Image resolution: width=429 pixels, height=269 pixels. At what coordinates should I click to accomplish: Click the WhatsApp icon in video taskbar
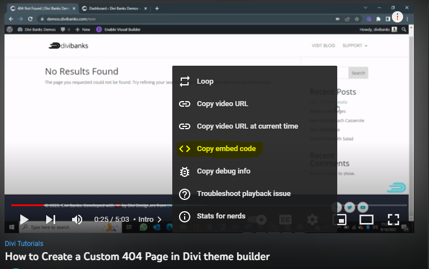coord(144,227)
